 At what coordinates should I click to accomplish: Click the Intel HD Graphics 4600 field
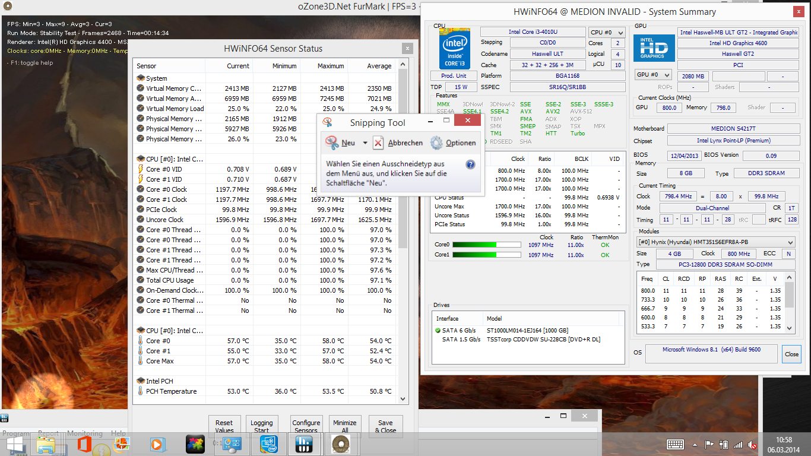click(x=737, y=43)
